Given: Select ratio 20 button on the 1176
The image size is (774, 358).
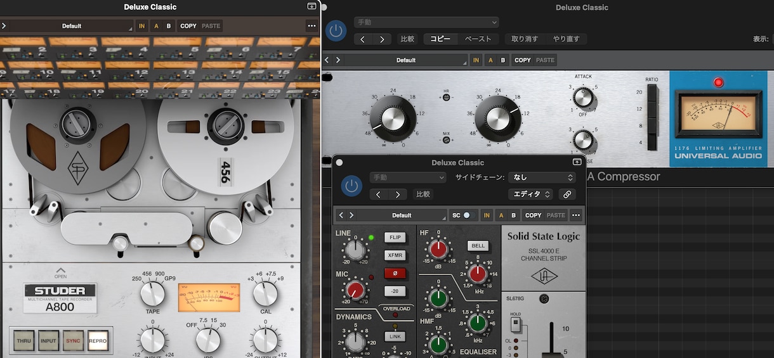Looking at the screenshot, I should [653, 93].
